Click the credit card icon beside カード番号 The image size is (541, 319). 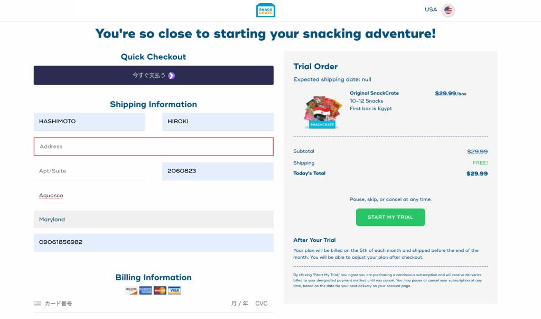click(38, 304)
